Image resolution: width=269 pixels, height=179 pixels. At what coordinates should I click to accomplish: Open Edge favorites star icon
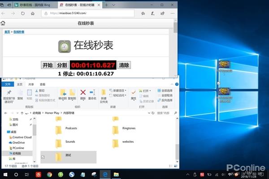(143, 13)
